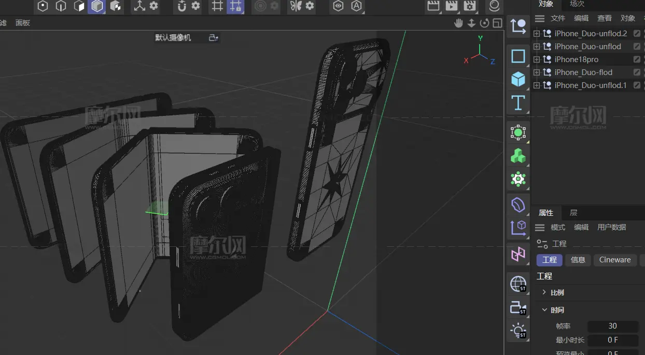Click the workplane grid icon

218,6
